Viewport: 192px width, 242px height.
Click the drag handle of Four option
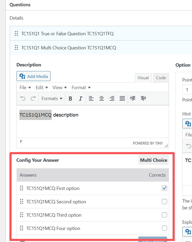(x=22, y=228)
